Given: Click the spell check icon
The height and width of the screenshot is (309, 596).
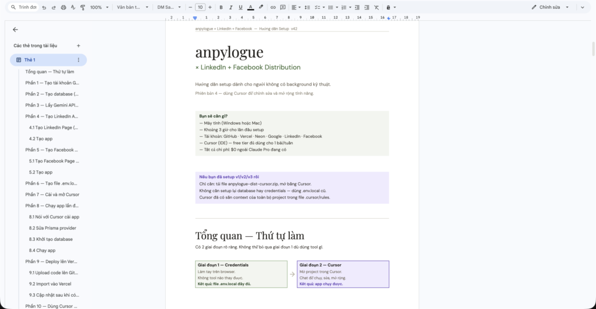Looking at the screenshot, I should pos(73,8).
